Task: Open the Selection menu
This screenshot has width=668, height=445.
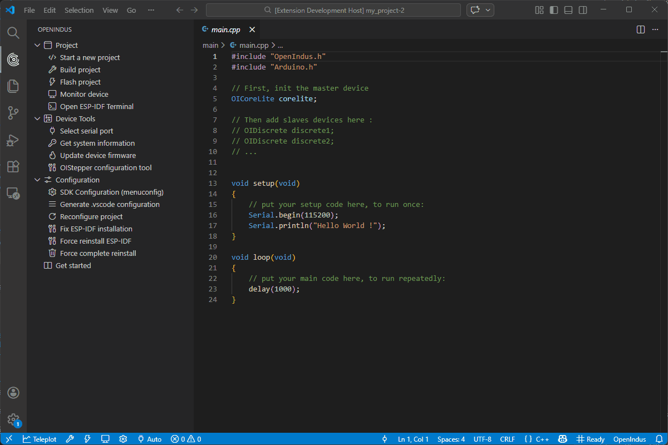Action: 79,10
